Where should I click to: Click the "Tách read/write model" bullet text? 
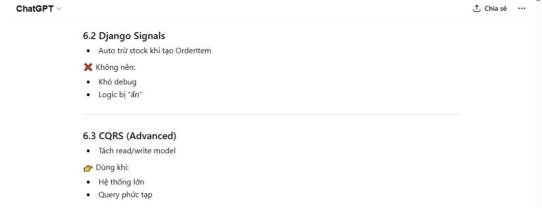click(x=137, y=150)
